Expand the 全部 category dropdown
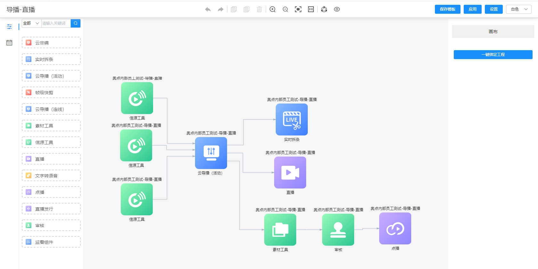538x269 pixels. pyautogui.click(x=31, y=23)
